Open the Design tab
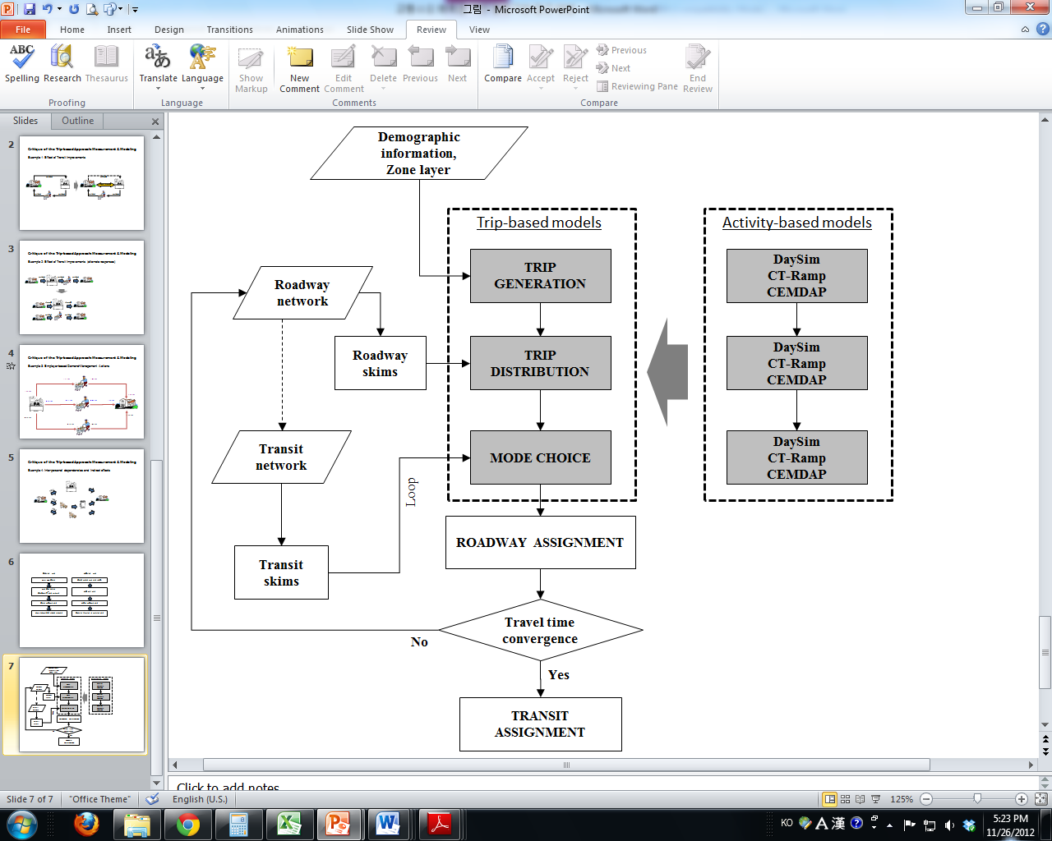Image resolution: width=1052 pixels, height=841 pixels. (x=169, y=30)
